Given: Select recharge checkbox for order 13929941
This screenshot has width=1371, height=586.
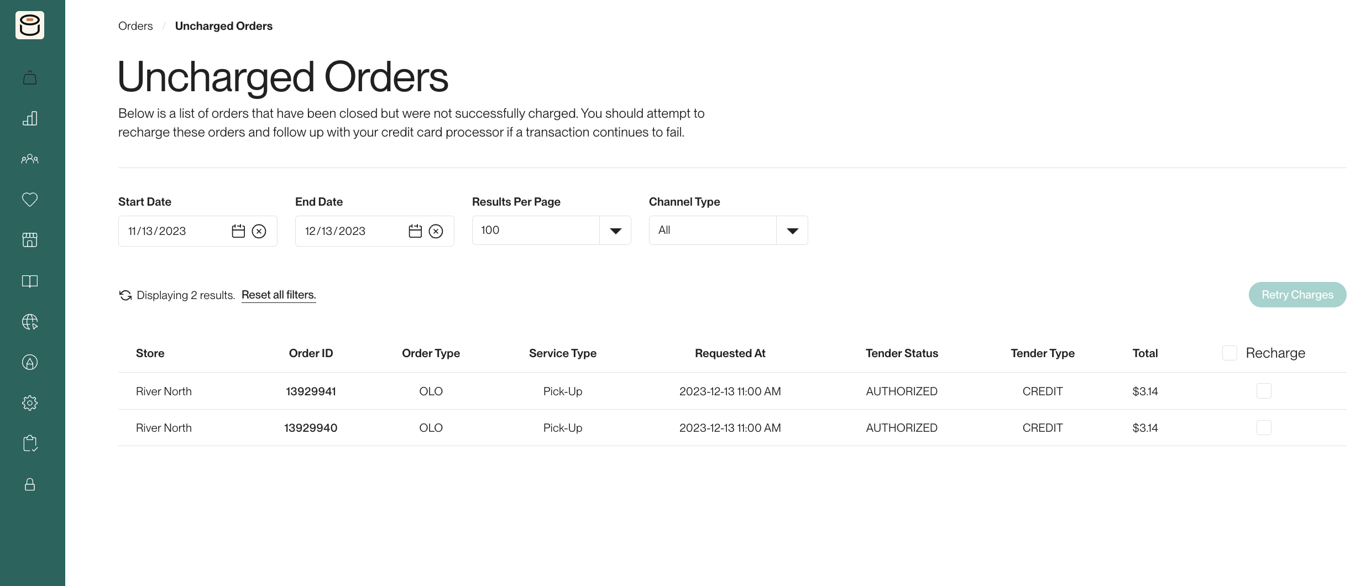Looking at the screenshot, I should coord(1264,391).
